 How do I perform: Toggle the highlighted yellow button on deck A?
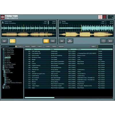[46, 41]
